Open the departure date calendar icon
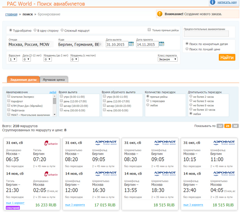Viewport: 240px width, 212px height. coord(131,44)
